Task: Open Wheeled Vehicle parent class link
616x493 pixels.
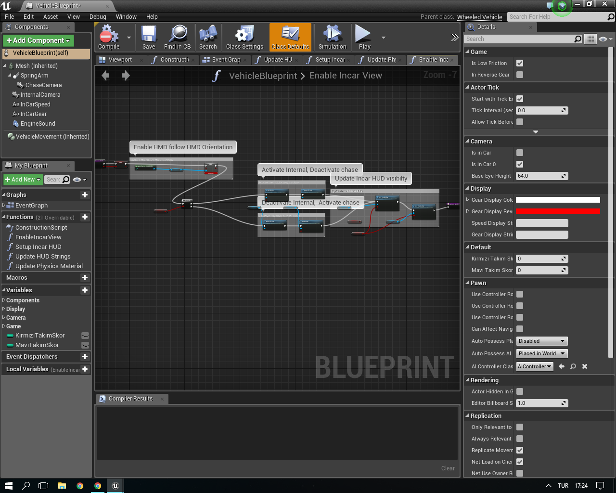Action: (x=479, y=17)
